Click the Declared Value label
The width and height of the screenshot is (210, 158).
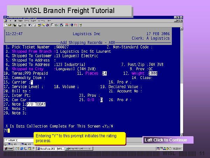[x=123, y=87]
